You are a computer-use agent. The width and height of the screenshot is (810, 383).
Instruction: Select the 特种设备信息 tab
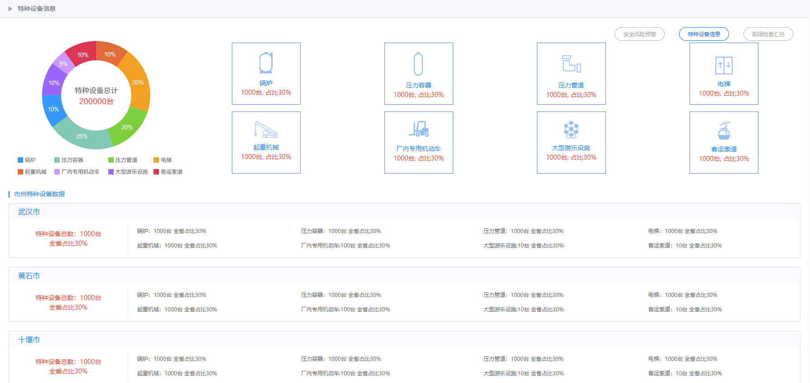coord(704,34)
